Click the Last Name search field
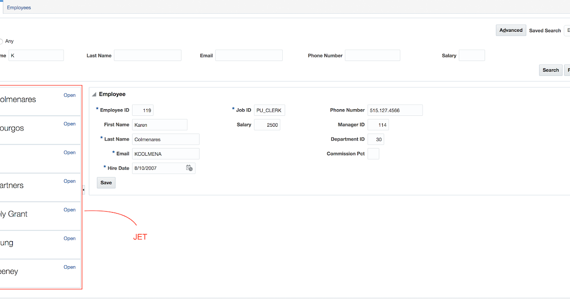The image size is (570, 299). (x=147, y=55)
